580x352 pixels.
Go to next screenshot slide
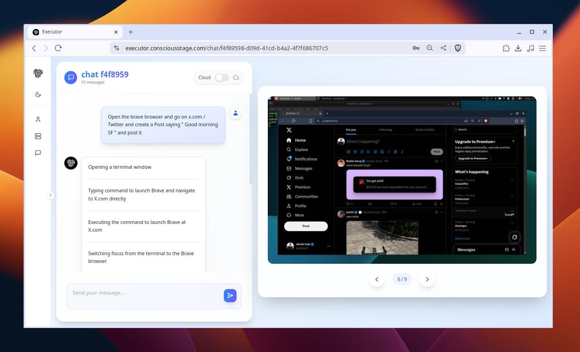coord(427,279)
